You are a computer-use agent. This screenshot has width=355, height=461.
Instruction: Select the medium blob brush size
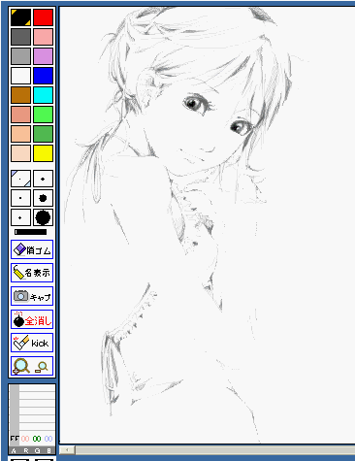[43, 198]
